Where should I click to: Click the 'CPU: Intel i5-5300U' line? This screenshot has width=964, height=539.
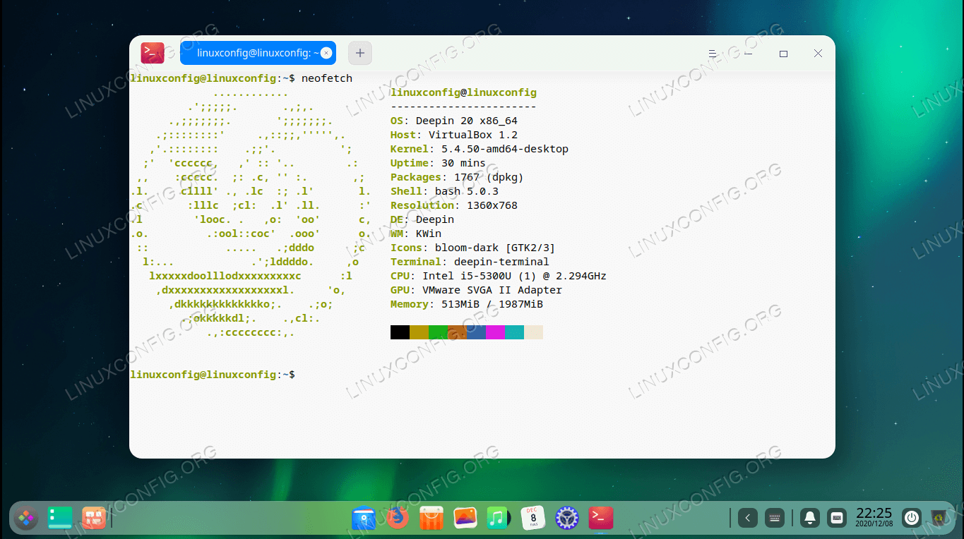[499, 276]
